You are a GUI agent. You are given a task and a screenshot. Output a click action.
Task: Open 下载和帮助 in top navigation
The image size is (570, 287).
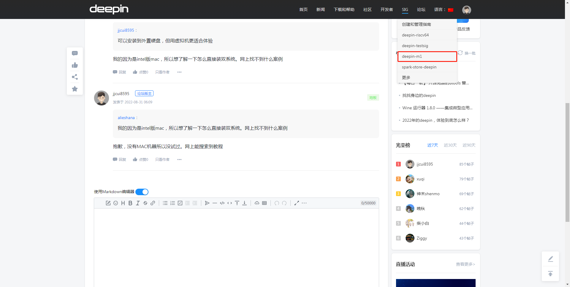[344, 9]
